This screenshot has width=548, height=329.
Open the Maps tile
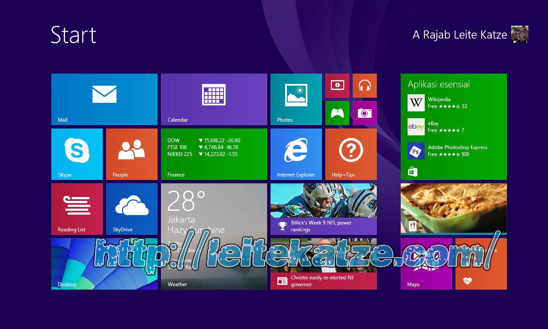click(x=426, y=264)
